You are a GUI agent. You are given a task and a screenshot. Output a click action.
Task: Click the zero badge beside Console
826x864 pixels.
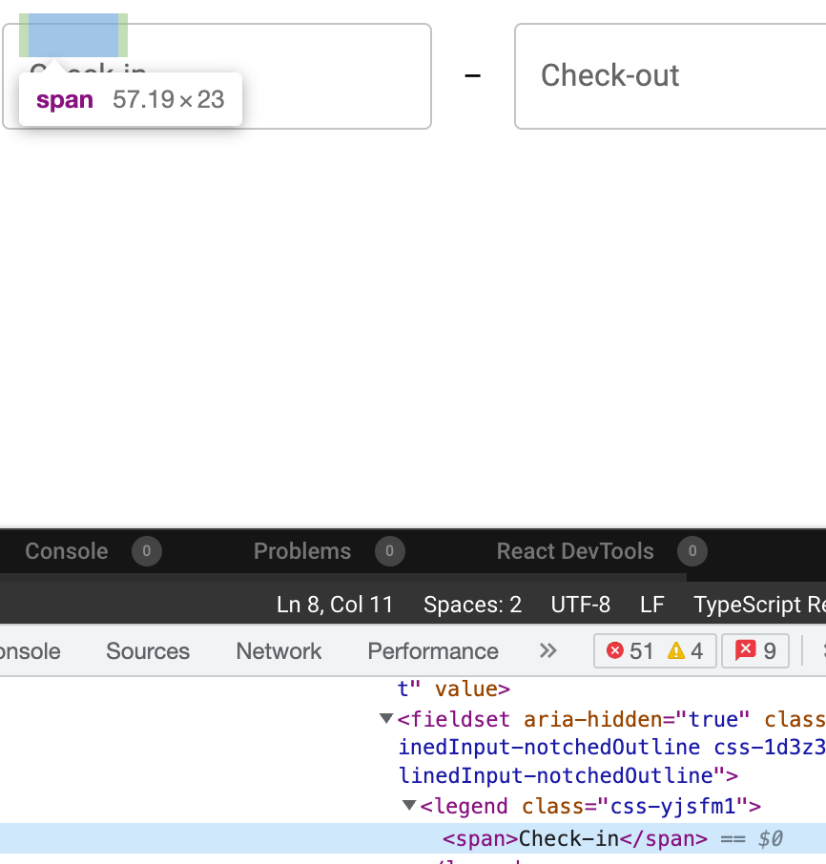point(145,551)
